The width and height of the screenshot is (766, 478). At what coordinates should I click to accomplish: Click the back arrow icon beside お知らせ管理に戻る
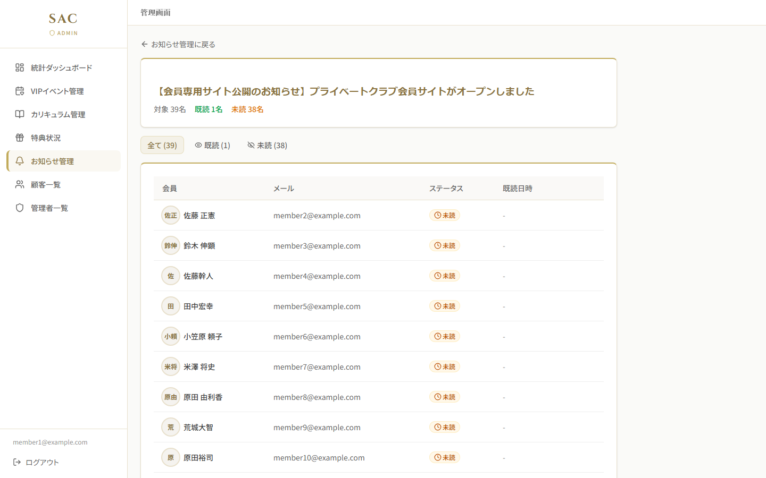coord(144,44)
